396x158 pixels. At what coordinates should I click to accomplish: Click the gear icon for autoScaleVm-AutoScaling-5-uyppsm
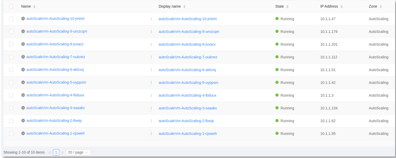coord(23,82)
